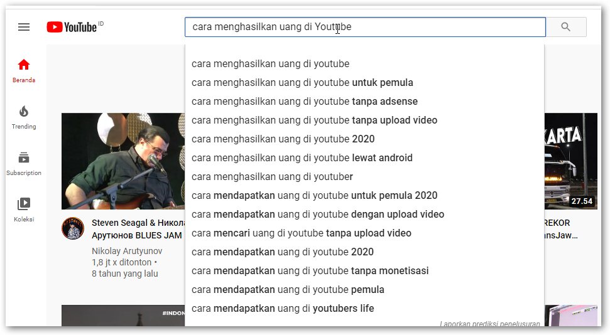This screenshot has width=610, height=335.
Task: Pick suggestion "mendapatkan uang di youtube pemula"
Action: coord(364,290)
